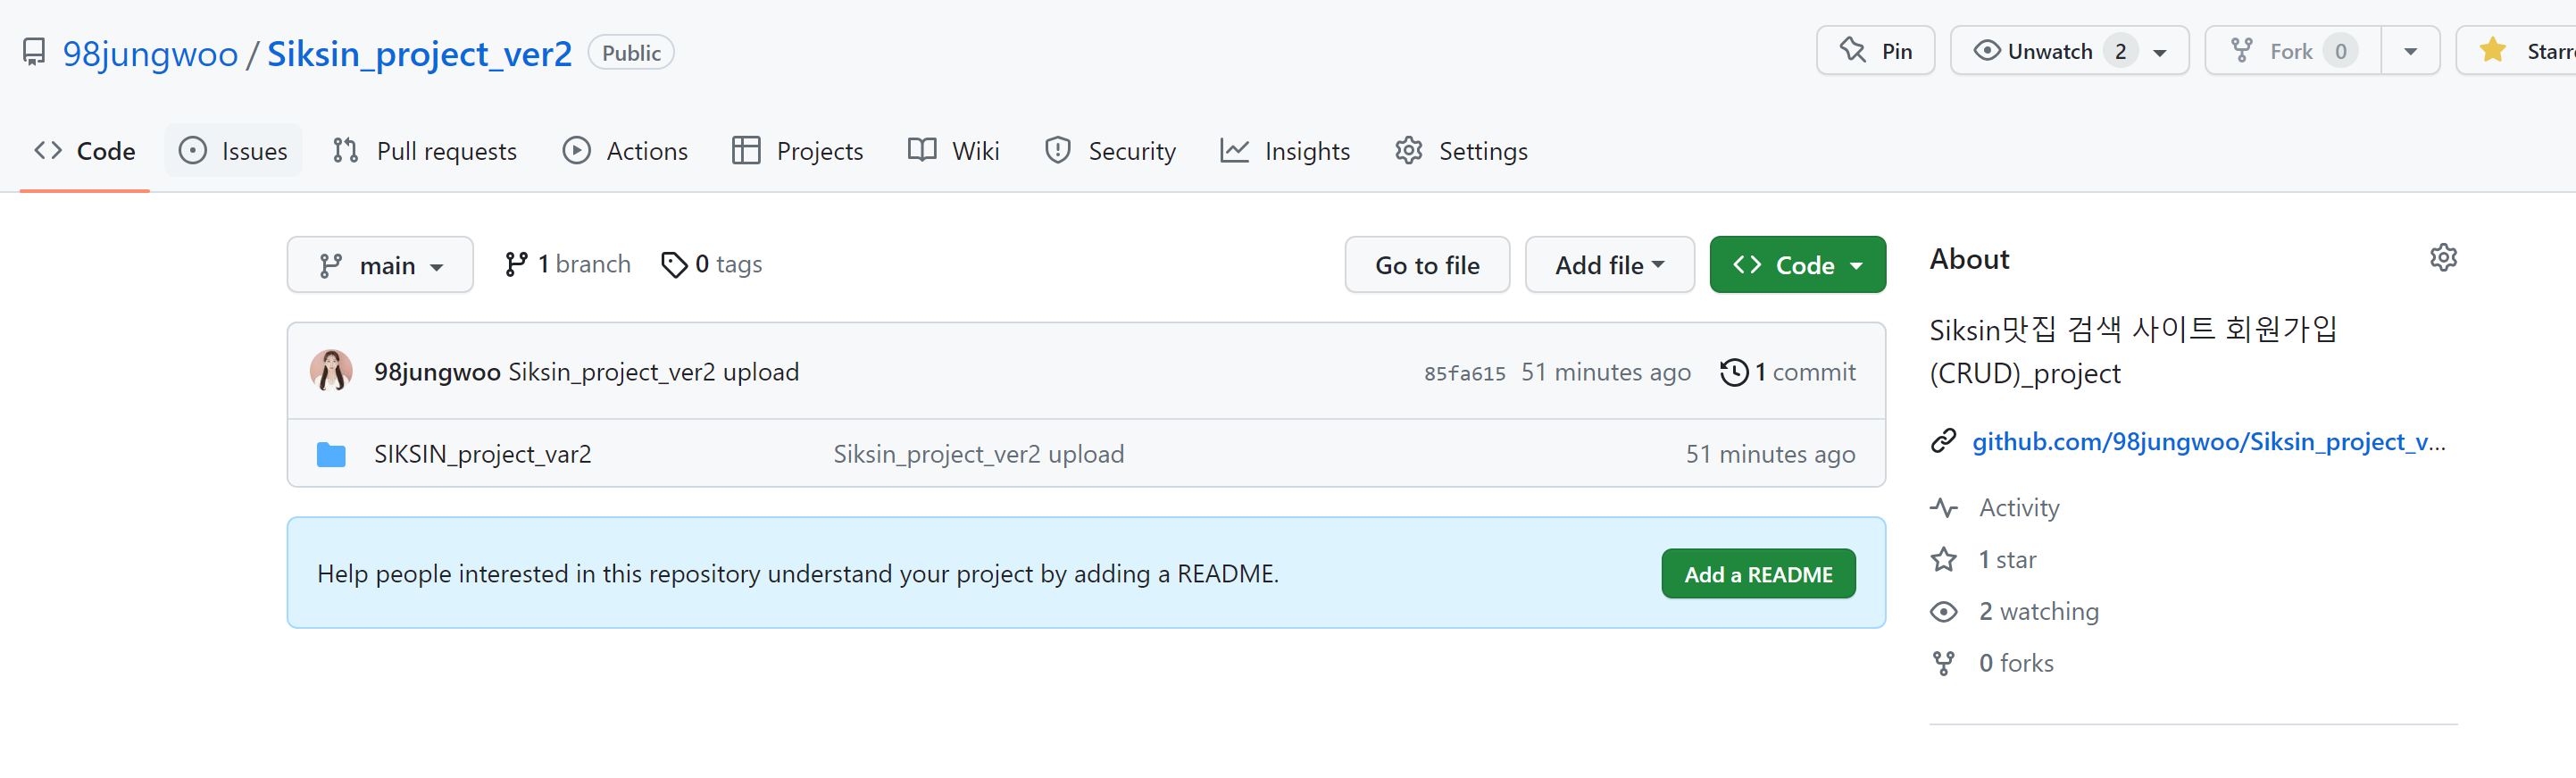This screenshot has width=2576, height=778.
Task: Open the Wiki tab
Action: (953, 151)
